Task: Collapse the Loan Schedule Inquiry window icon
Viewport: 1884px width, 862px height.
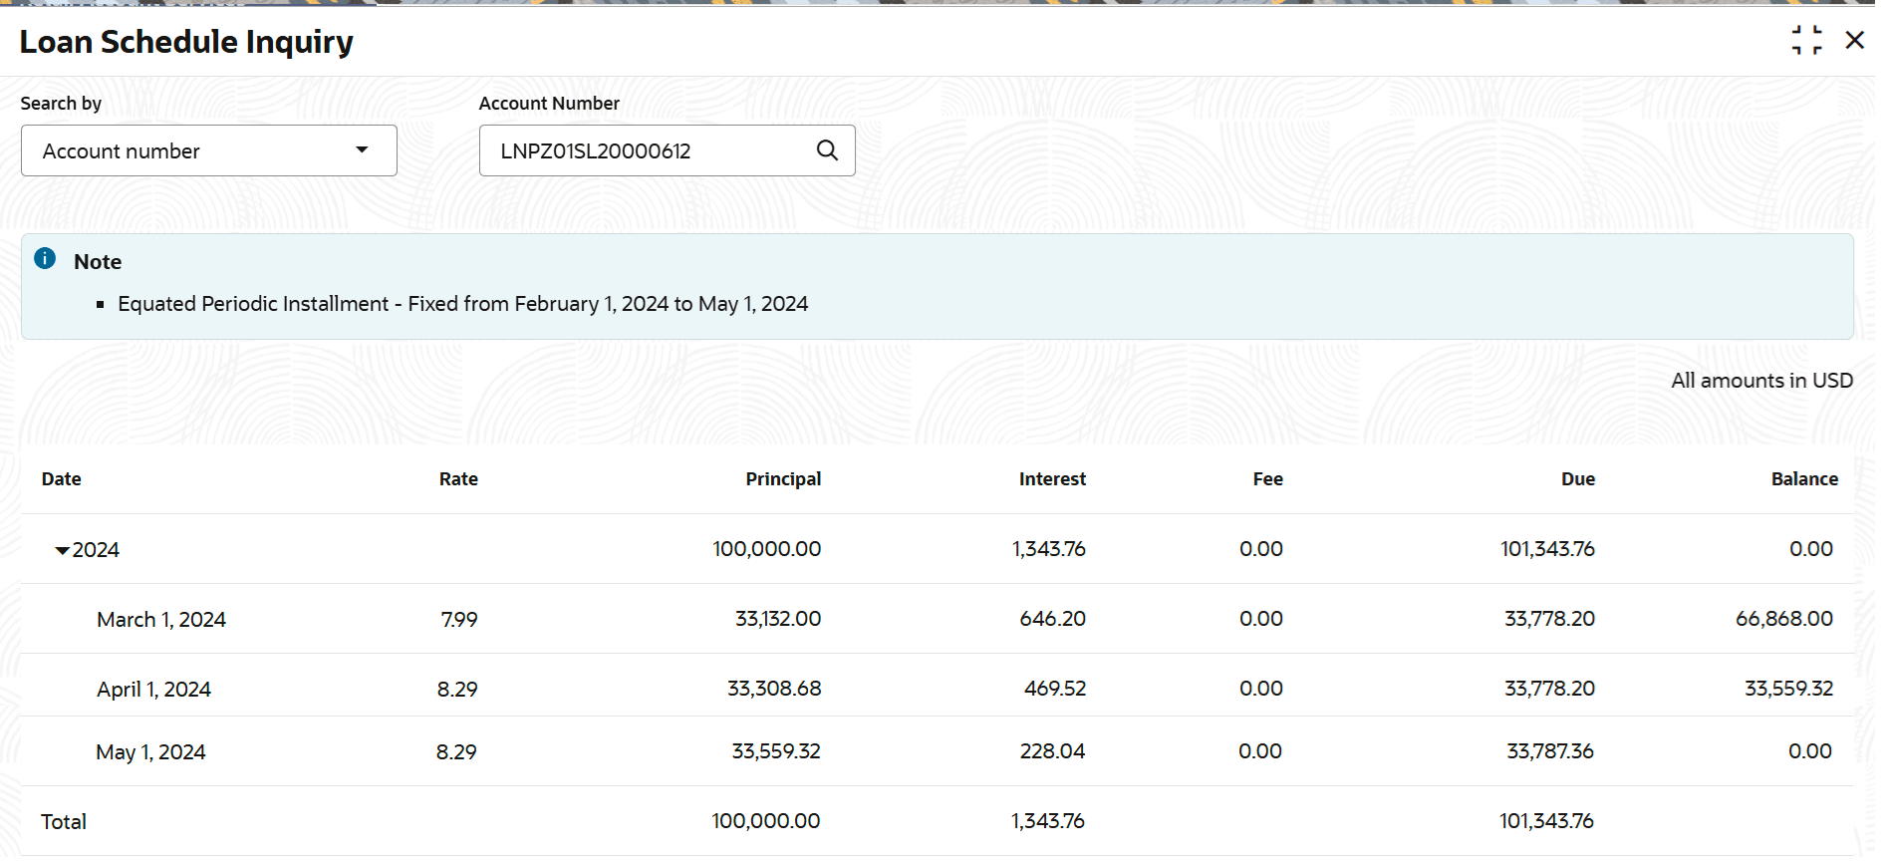Action: 1806,41
